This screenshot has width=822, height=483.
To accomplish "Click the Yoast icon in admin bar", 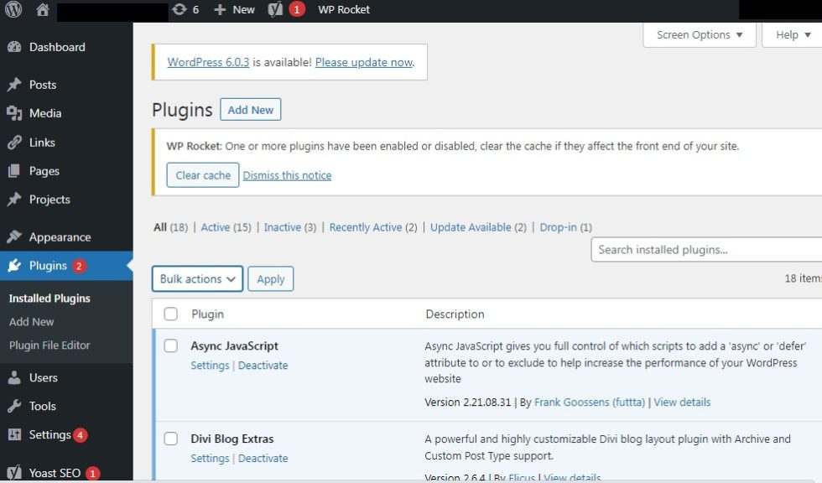I will 276,10.
